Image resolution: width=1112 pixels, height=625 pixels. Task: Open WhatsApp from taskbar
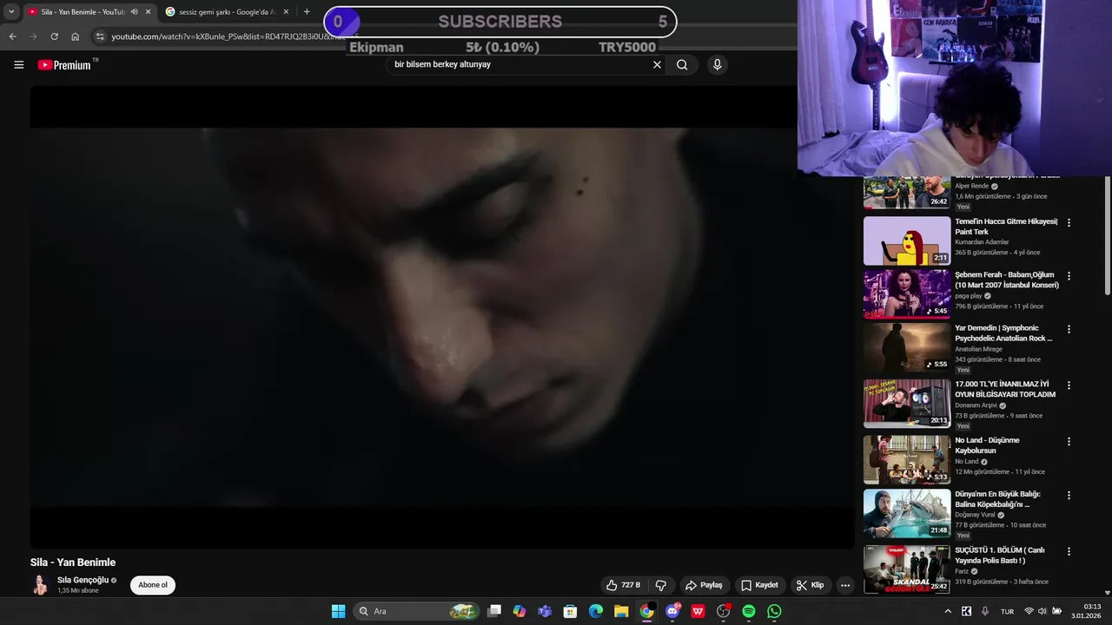coord(774,611)
